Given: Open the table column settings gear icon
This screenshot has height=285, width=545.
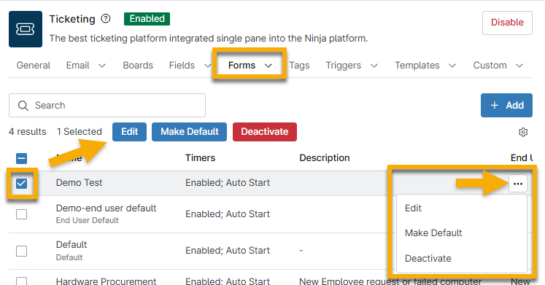Looking at the screenshot, I should (523, 132).
